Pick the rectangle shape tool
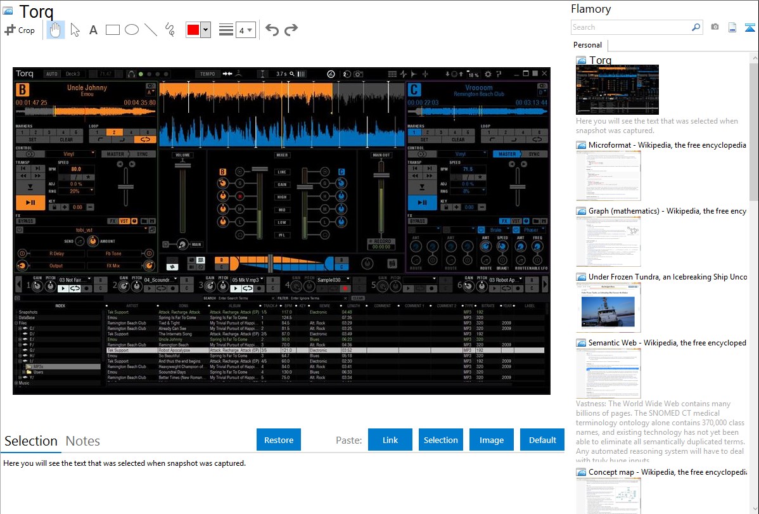Viewport: 759px width, 514px height. 113,30
